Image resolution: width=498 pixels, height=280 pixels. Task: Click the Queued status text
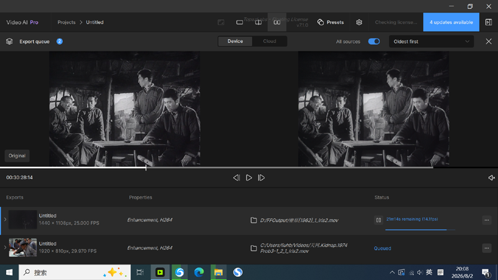pos(382,248)
